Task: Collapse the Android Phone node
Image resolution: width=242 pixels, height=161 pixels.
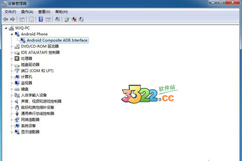Action: click(x=12, y=34)
